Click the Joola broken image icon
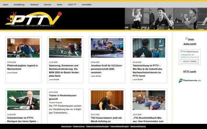Screen dimensions: 207x129 pos(190,39)
